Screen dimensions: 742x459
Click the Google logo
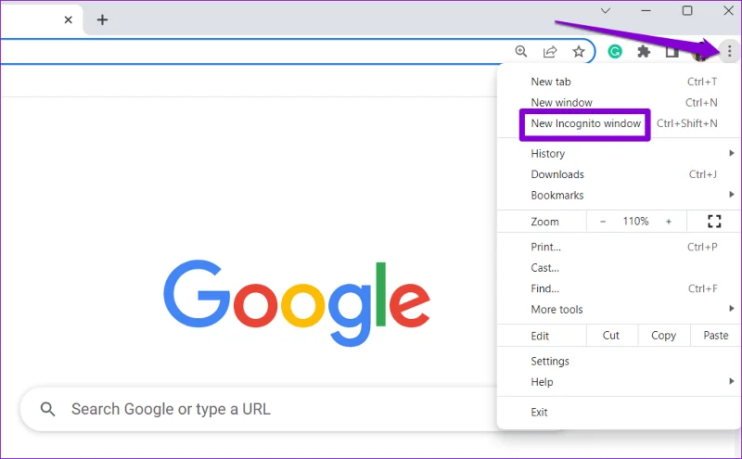(x=297, y=302)
